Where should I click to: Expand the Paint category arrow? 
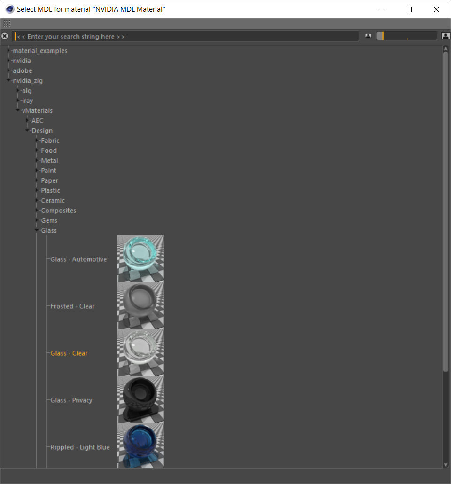coord(37,171)
